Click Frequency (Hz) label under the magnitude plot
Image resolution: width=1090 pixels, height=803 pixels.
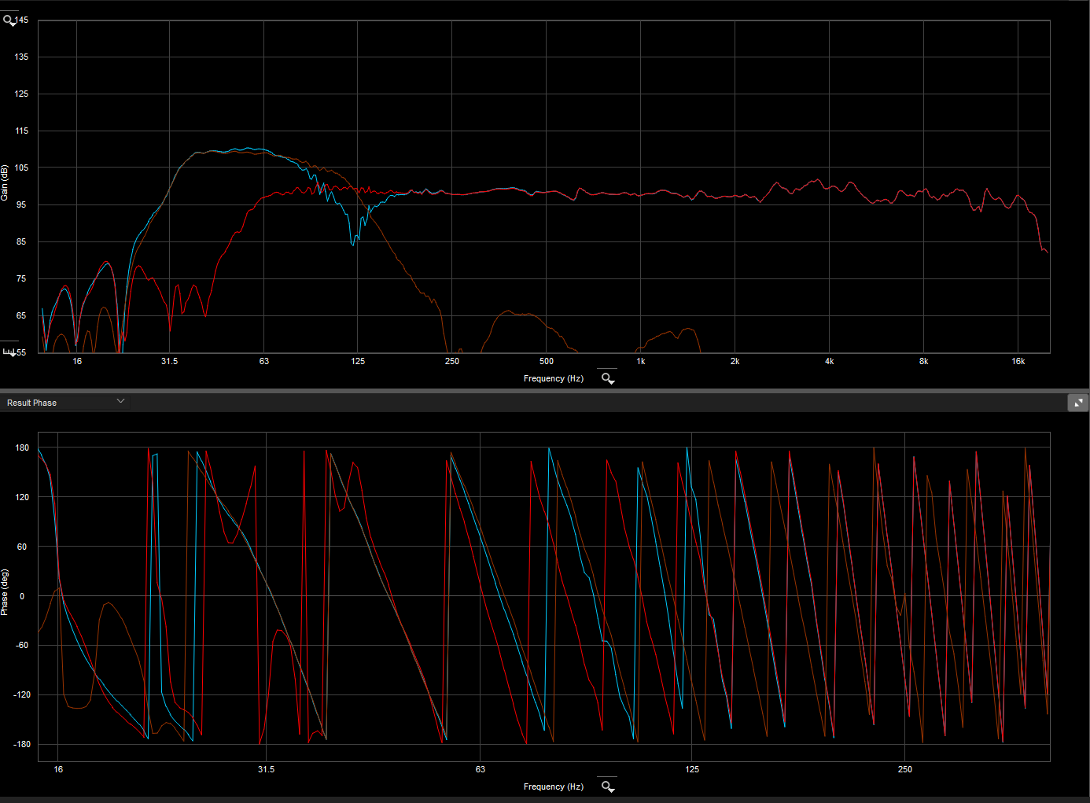[x=553, y=378]
